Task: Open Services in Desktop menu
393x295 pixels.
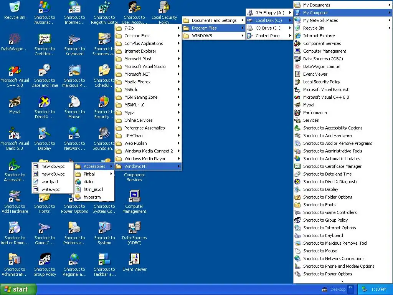Action: 343,120
